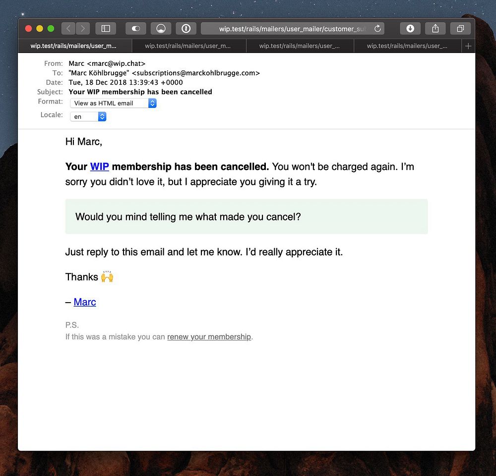Go forward with the Safari forward arrow
This screenshot has height=476, width=496.
point(83,29)
